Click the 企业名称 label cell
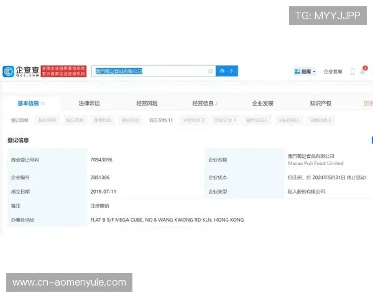 244,160
